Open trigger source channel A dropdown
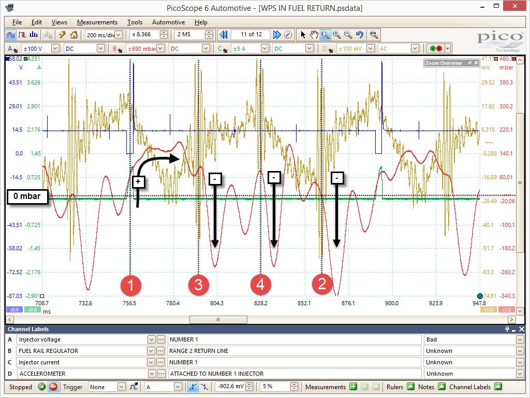 178,387
